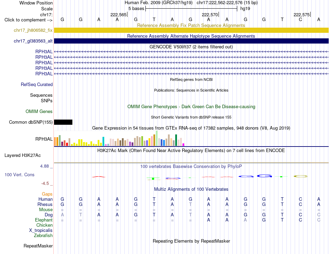Select the Human species label
The width and height of the screenshot is (329, 254).
45,199
